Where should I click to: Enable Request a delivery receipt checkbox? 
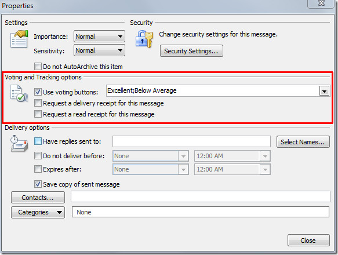click(x=38, y=103)
